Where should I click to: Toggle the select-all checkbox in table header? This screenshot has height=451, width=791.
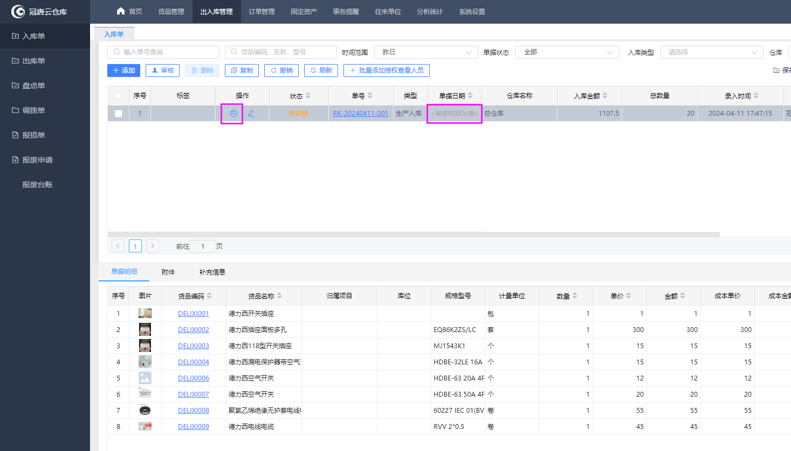pos(119,96)
